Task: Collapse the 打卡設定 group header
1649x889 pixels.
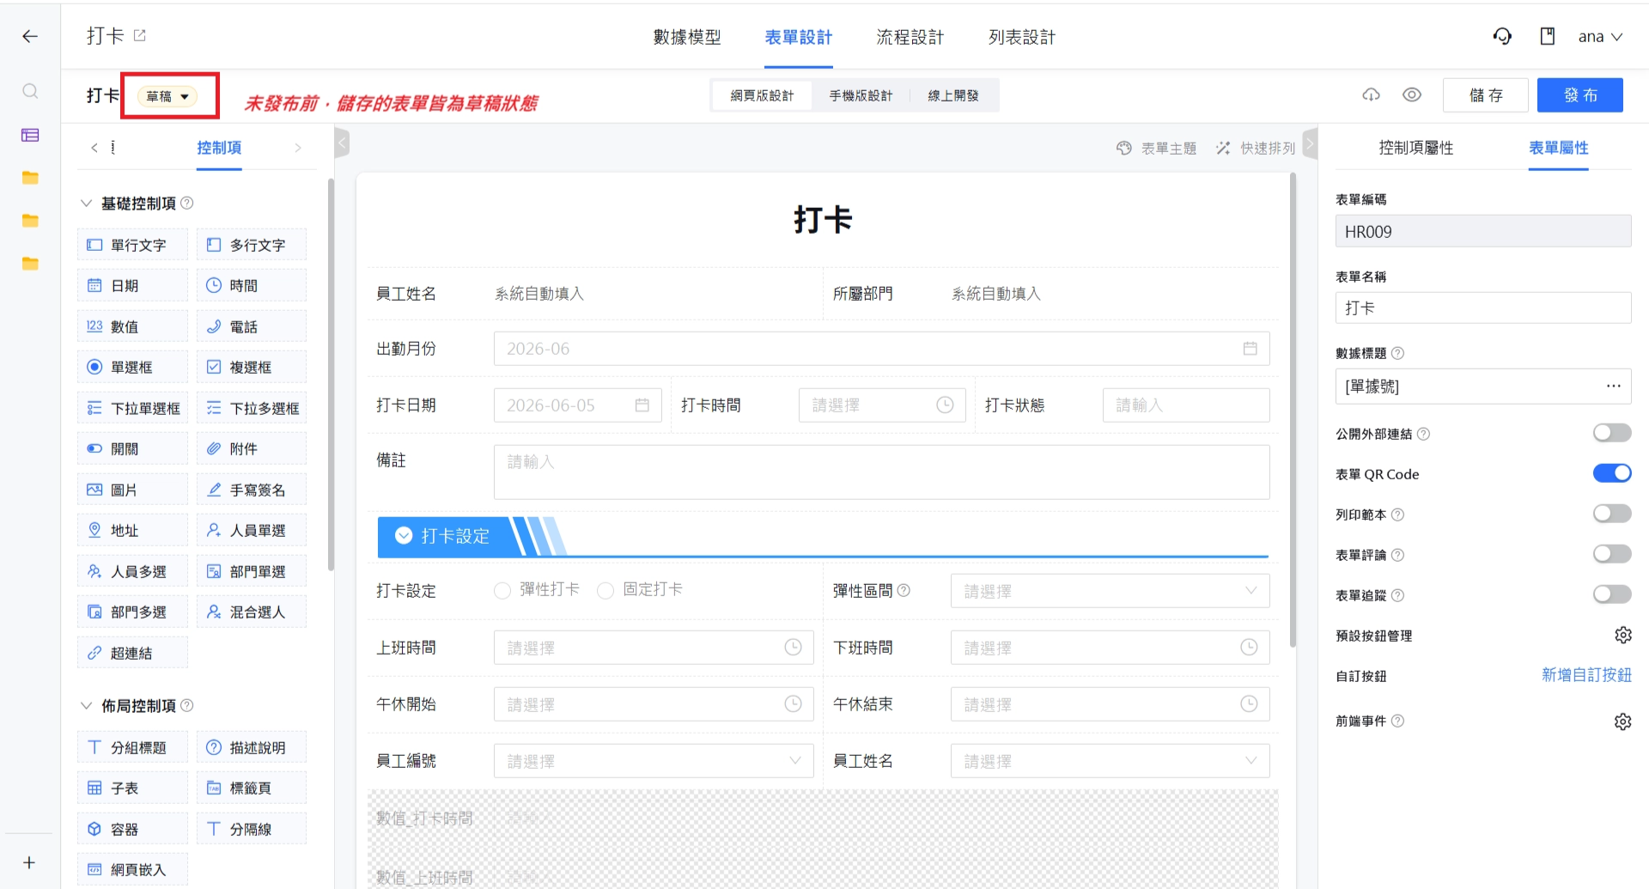Action: tap(404, 536)
